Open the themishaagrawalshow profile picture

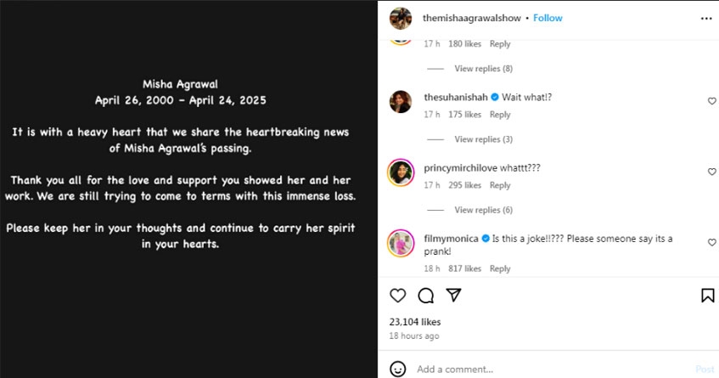click(401, 19)
